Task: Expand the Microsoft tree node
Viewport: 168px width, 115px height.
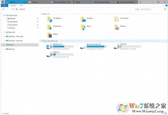Action: point(4,32)
